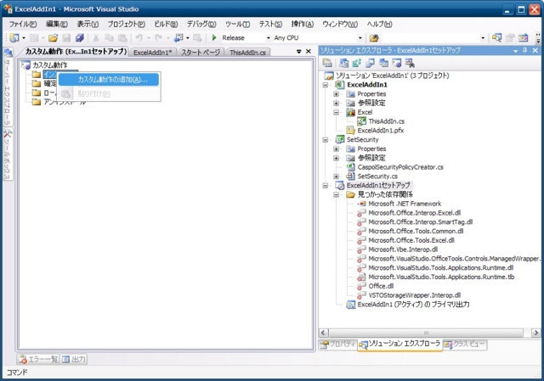Open the 操作(A) menu
Screen dimensions: 544x381
pyautogui.click(x=303, y=24)
